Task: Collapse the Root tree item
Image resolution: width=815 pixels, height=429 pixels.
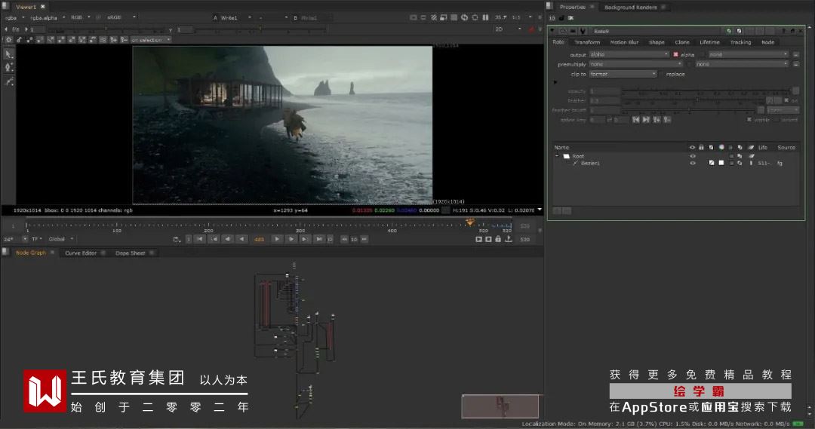Action: pyautogui.click(x=557, y=156)
